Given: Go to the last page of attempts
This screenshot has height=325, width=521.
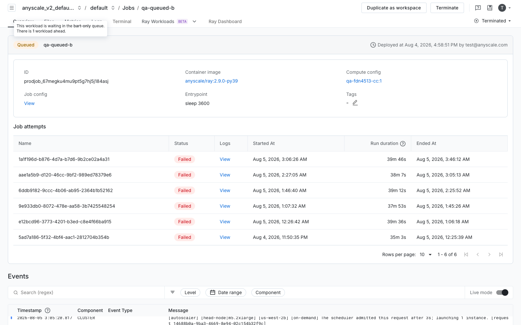Looking at the screenshot, I should pos(501,254).
